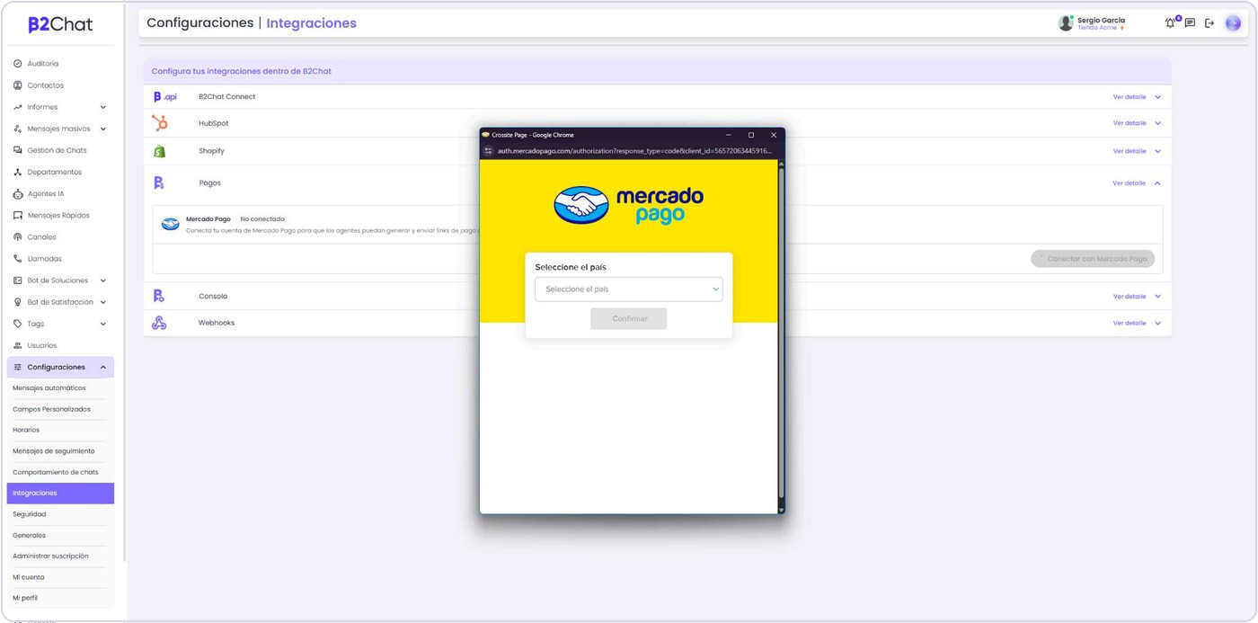The image size is (1258, 623).
Task: Open the Usuarios people icon
Action: pyautogui.click(x=18, y=345)
